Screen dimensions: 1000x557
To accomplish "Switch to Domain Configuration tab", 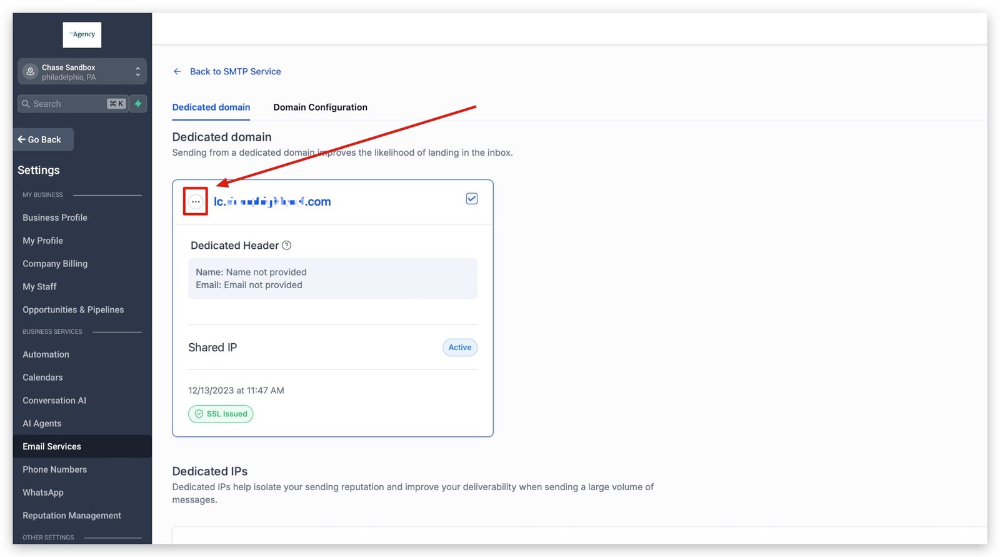I will pos(320,108).
